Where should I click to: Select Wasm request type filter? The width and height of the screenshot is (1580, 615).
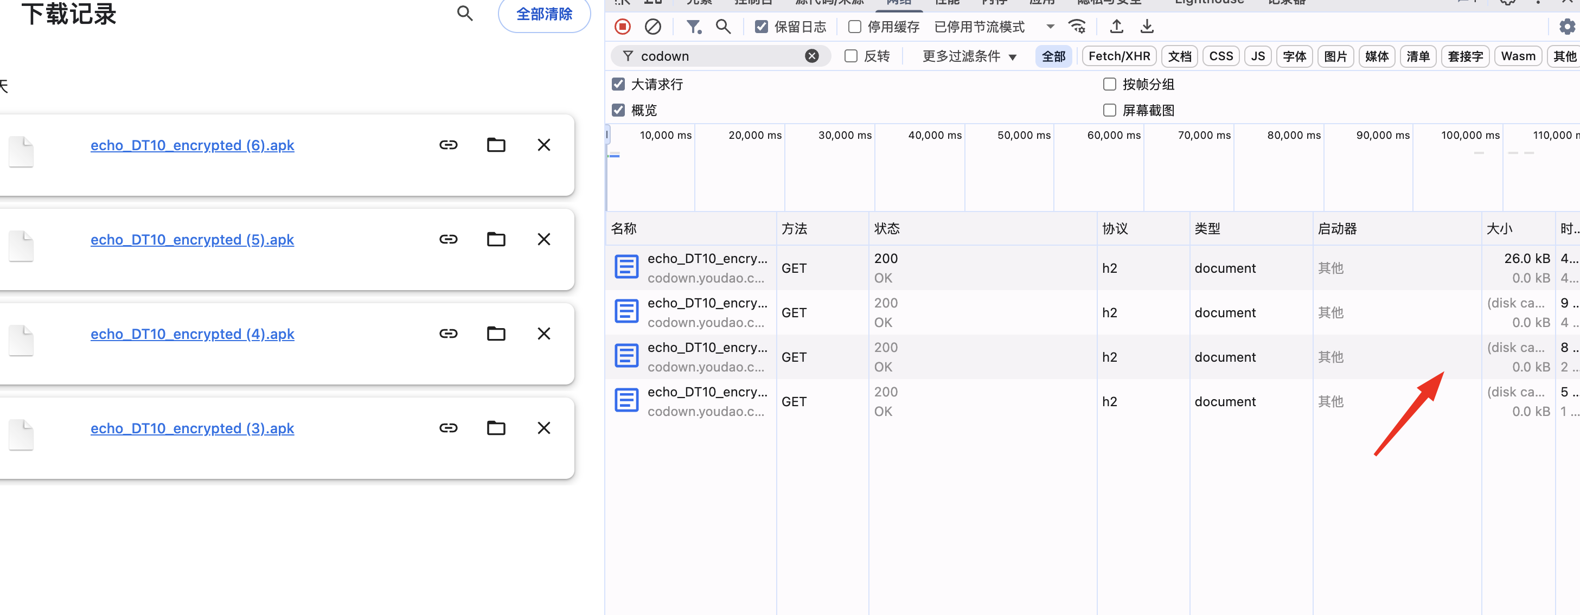tap(1518, 56)
